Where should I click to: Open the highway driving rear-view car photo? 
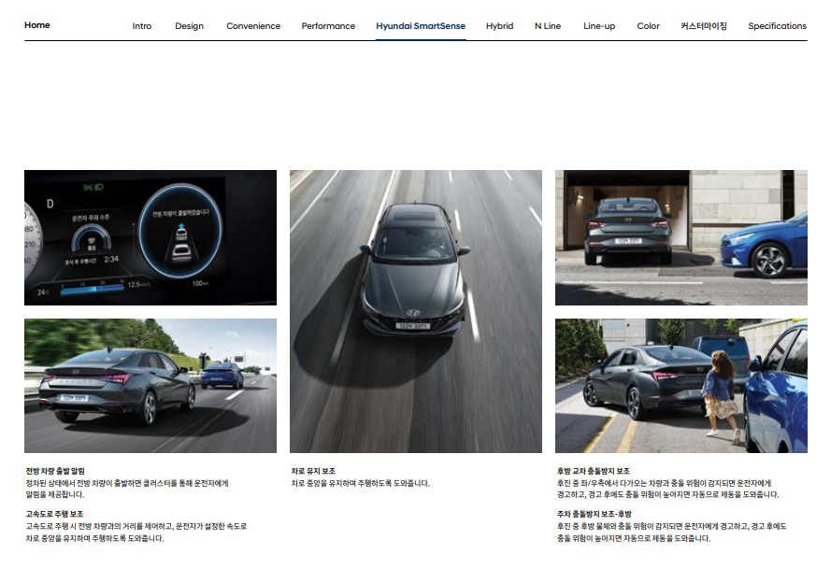[150, 386]
